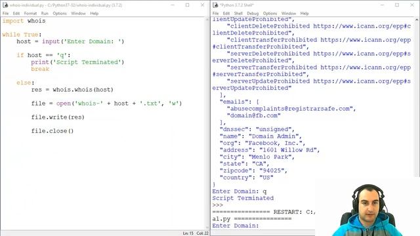Open Run menu in editor window

coord(45,13)
